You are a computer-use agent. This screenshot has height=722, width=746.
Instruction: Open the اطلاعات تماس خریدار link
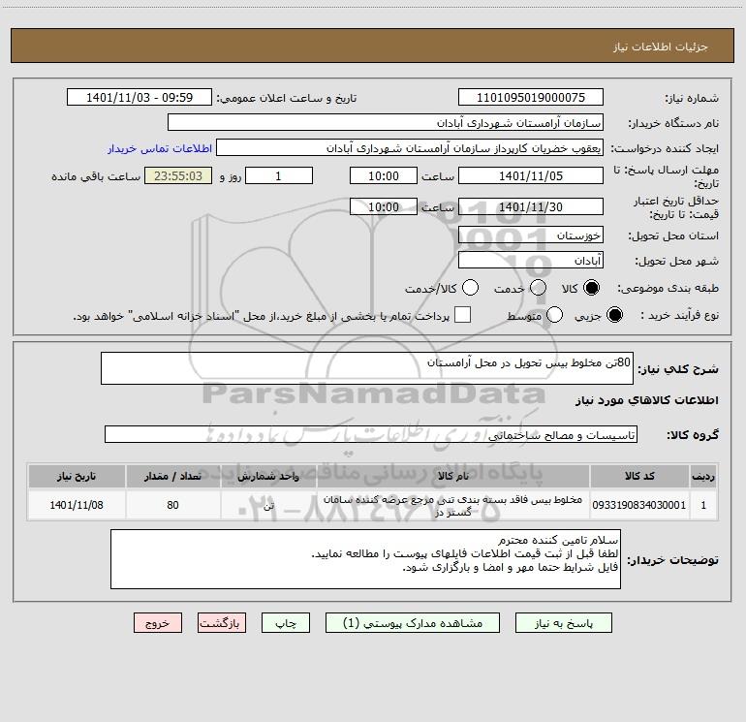coord(160,148)
